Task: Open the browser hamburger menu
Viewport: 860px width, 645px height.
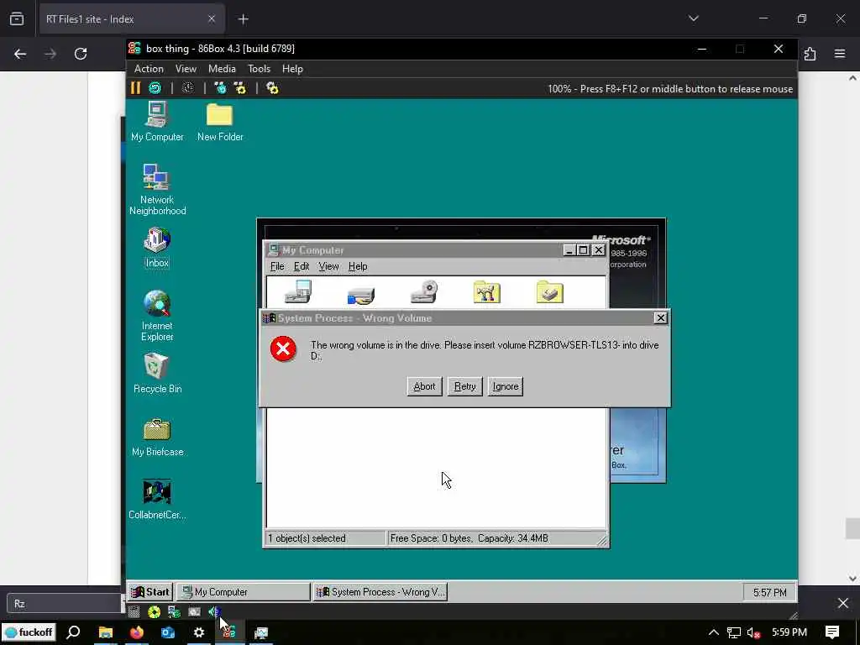Action: click(x=840, y=54)
